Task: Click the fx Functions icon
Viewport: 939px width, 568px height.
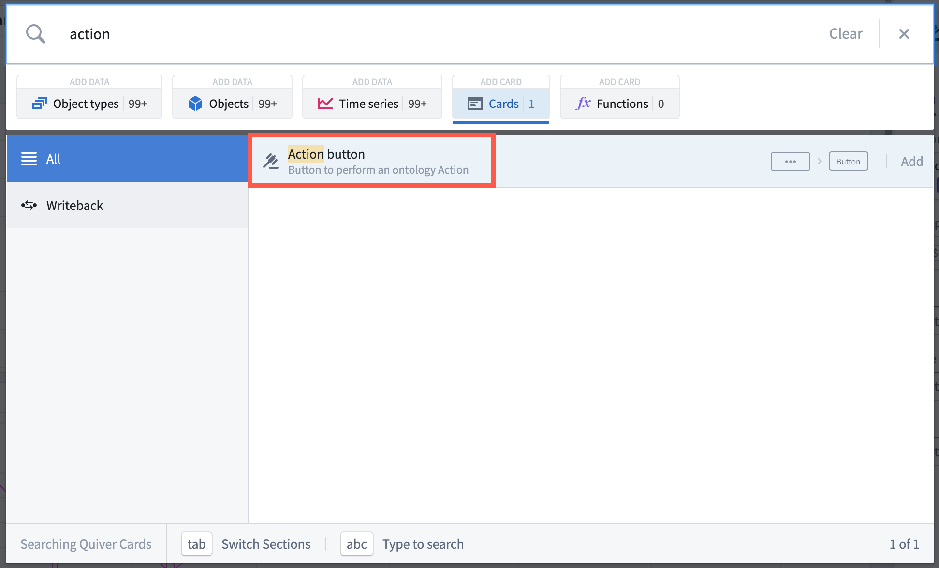Action: [x=584, y=103]
